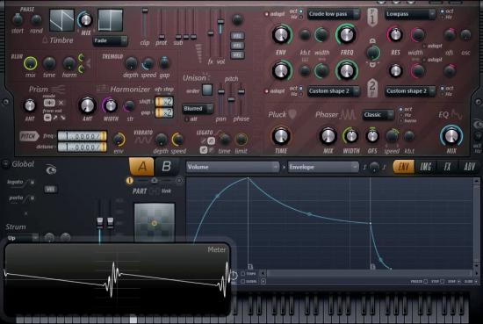Click the Filter 2 F2 badge

tap(372, 89)
